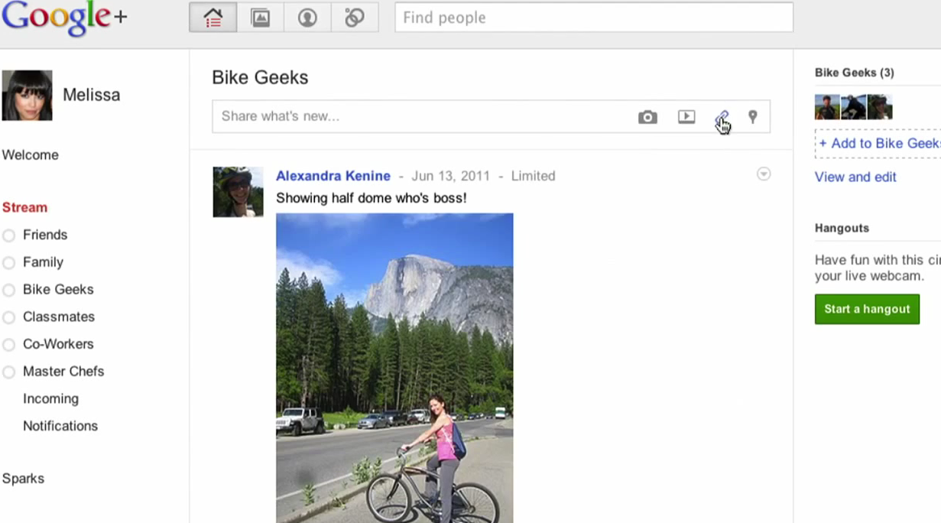Screen dimensions: 941x523
Task: Add your location with the pin icon
Action: coord(753,117)
